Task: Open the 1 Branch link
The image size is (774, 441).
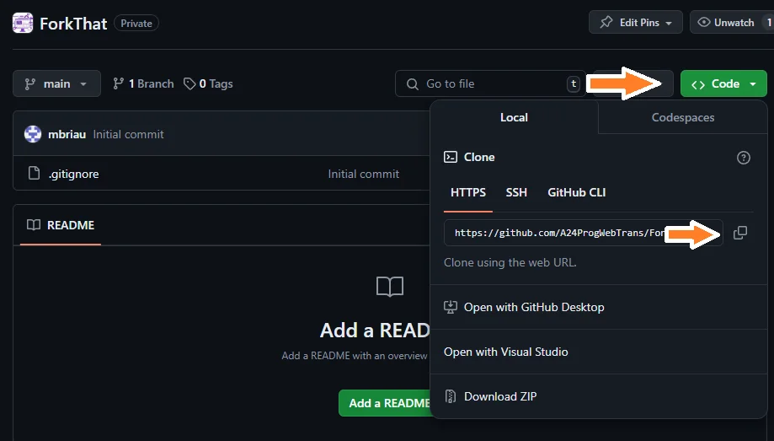Action: (x=143, y=83)
